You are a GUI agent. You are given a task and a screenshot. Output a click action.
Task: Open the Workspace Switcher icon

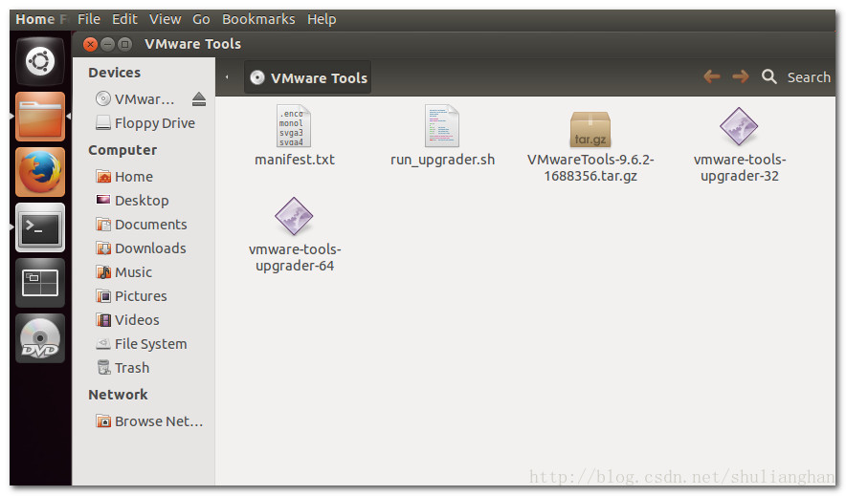pyautogui.click(x=40, y=283)
